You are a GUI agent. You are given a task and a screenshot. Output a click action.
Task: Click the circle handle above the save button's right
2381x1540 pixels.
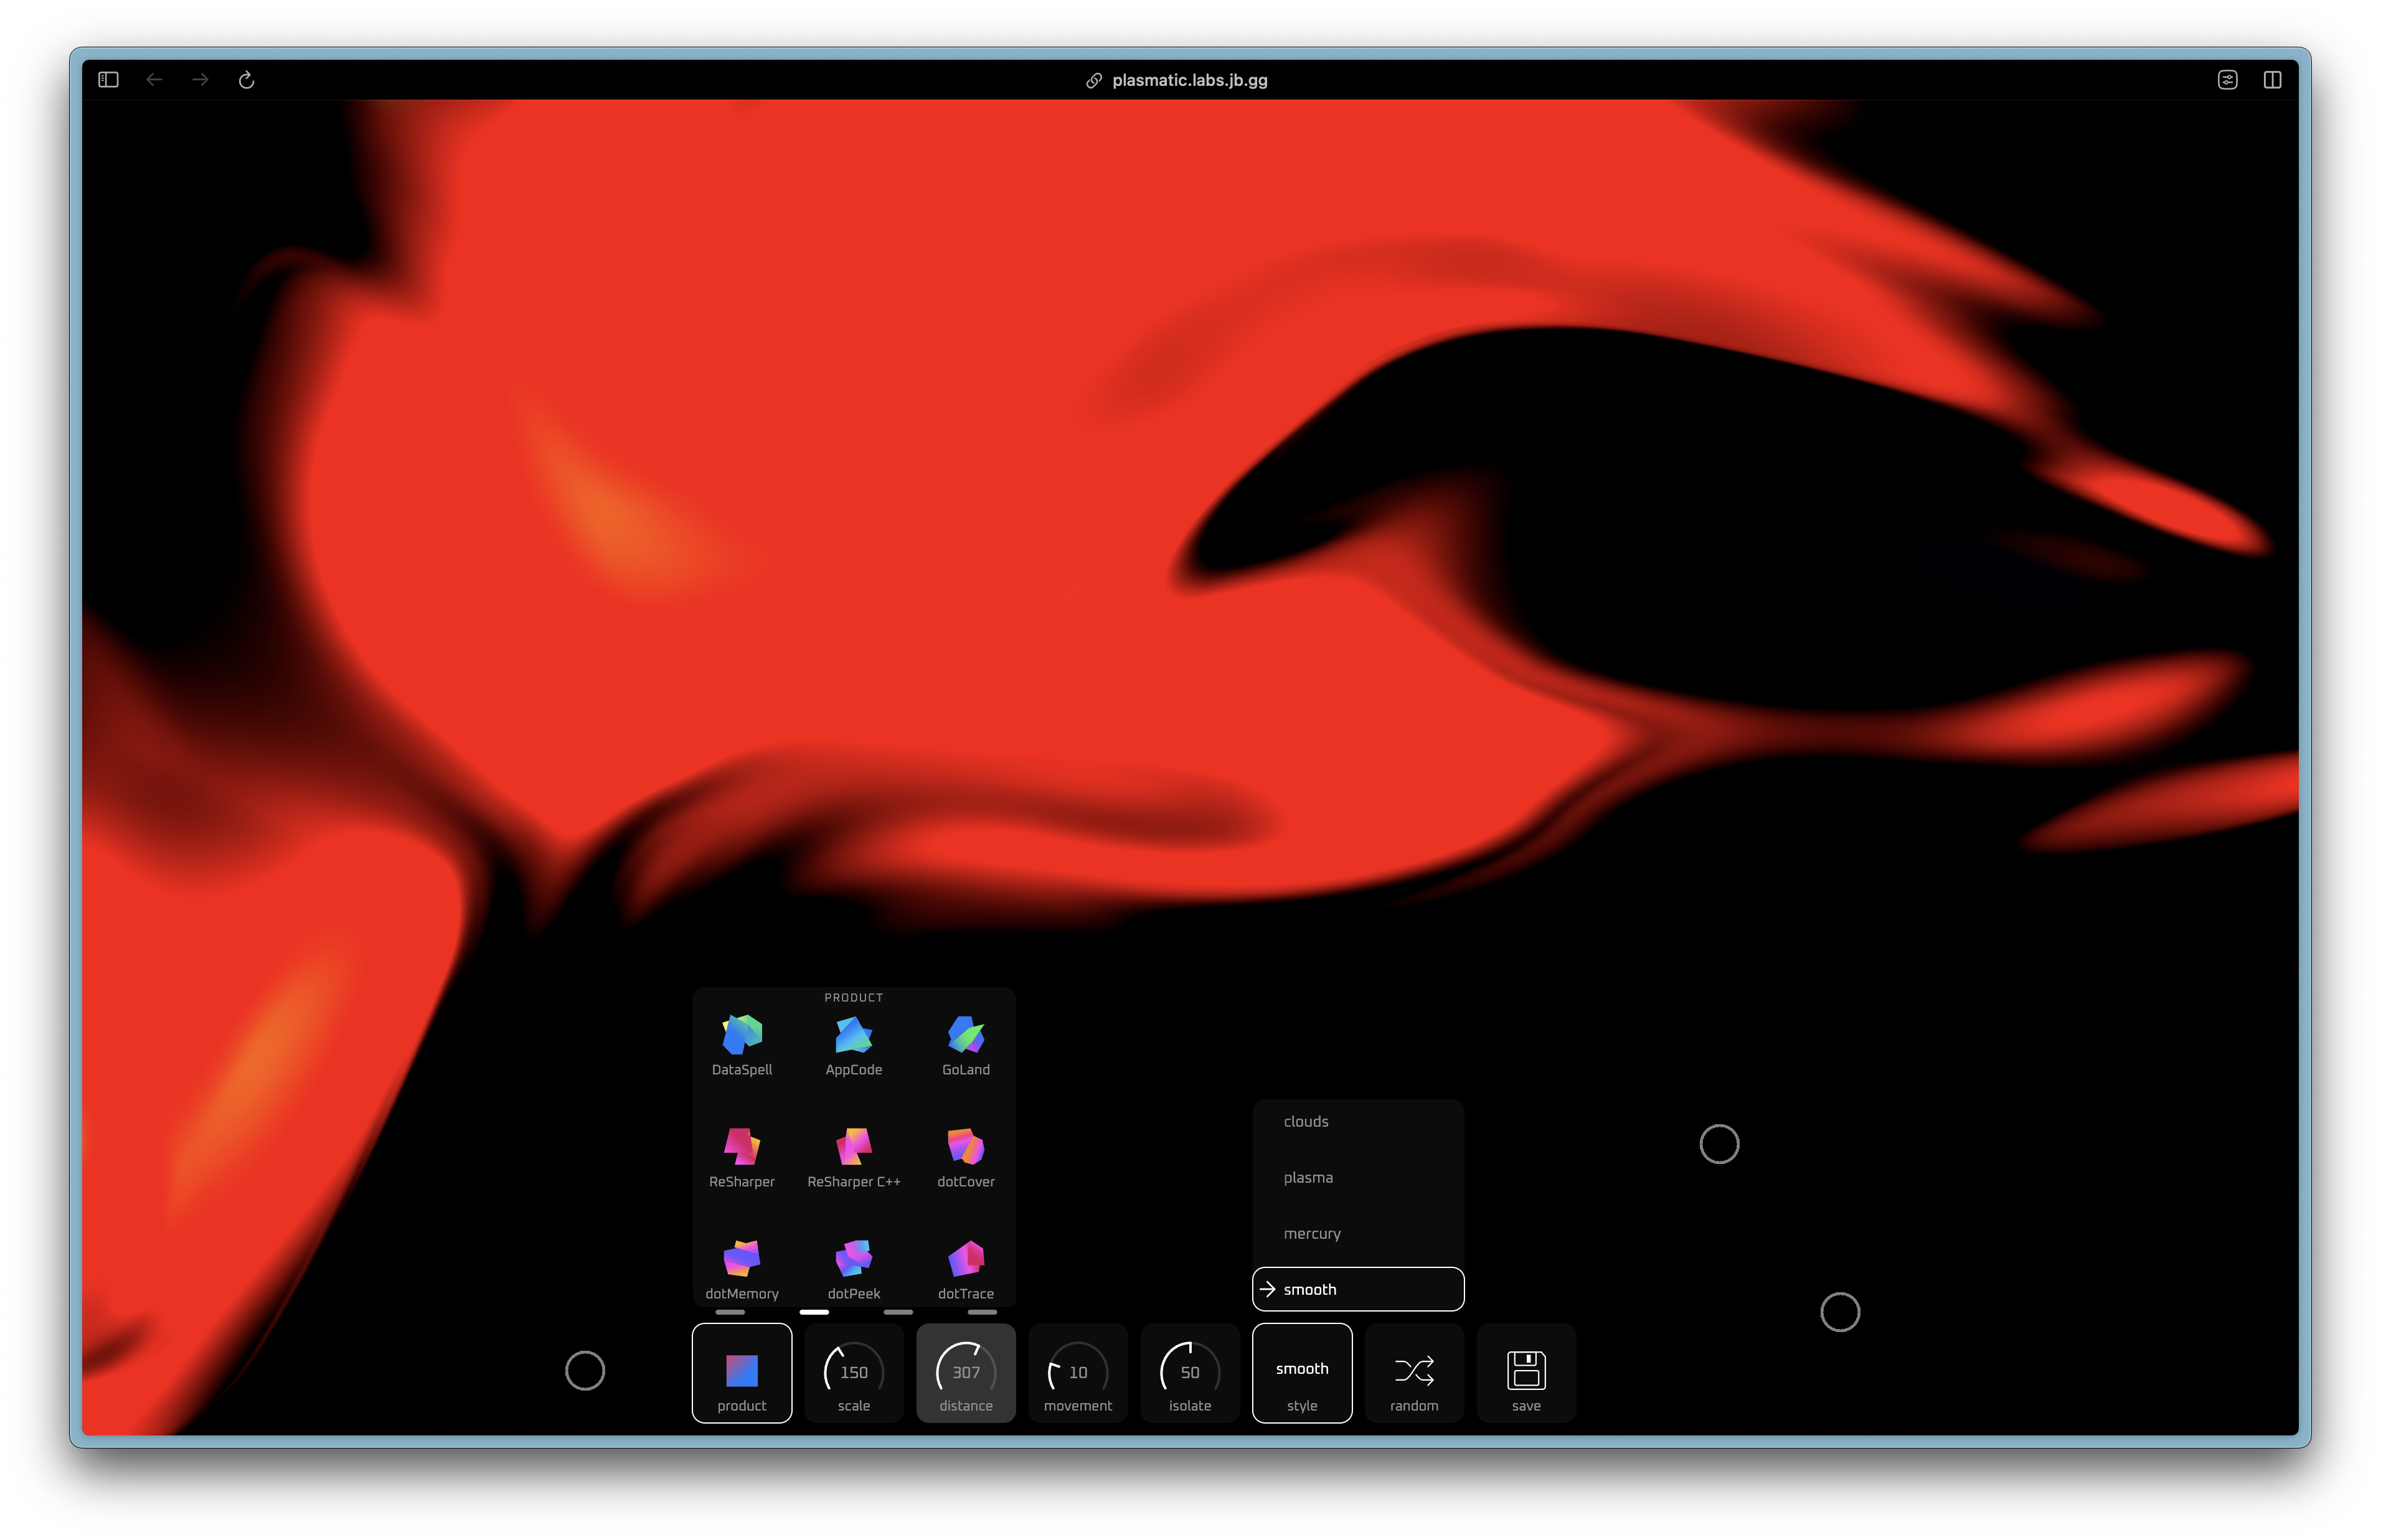[1840, 1312]
